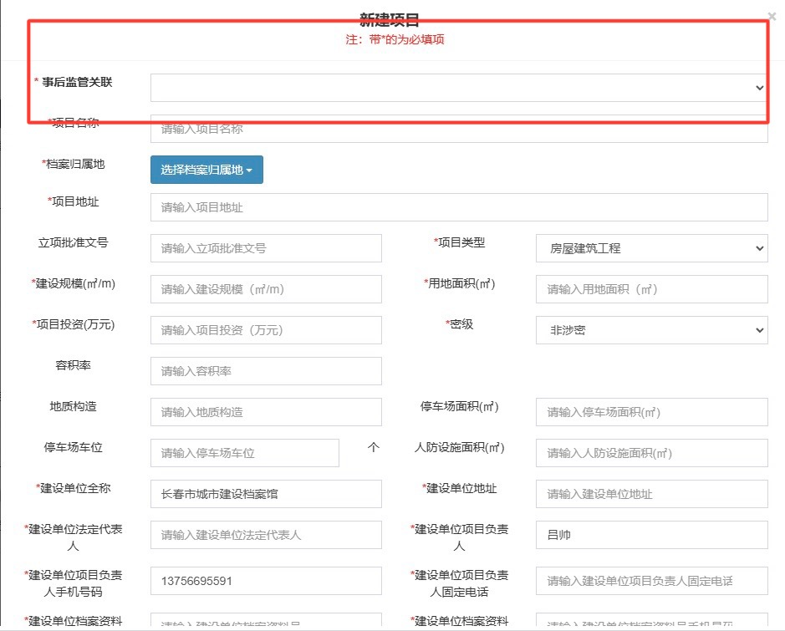Screen dimensions: 785x631
Task: Click the 地质构造 input field
Action: (x=266, y=412)
